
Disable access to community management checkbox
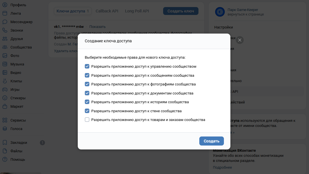[87, 67]
